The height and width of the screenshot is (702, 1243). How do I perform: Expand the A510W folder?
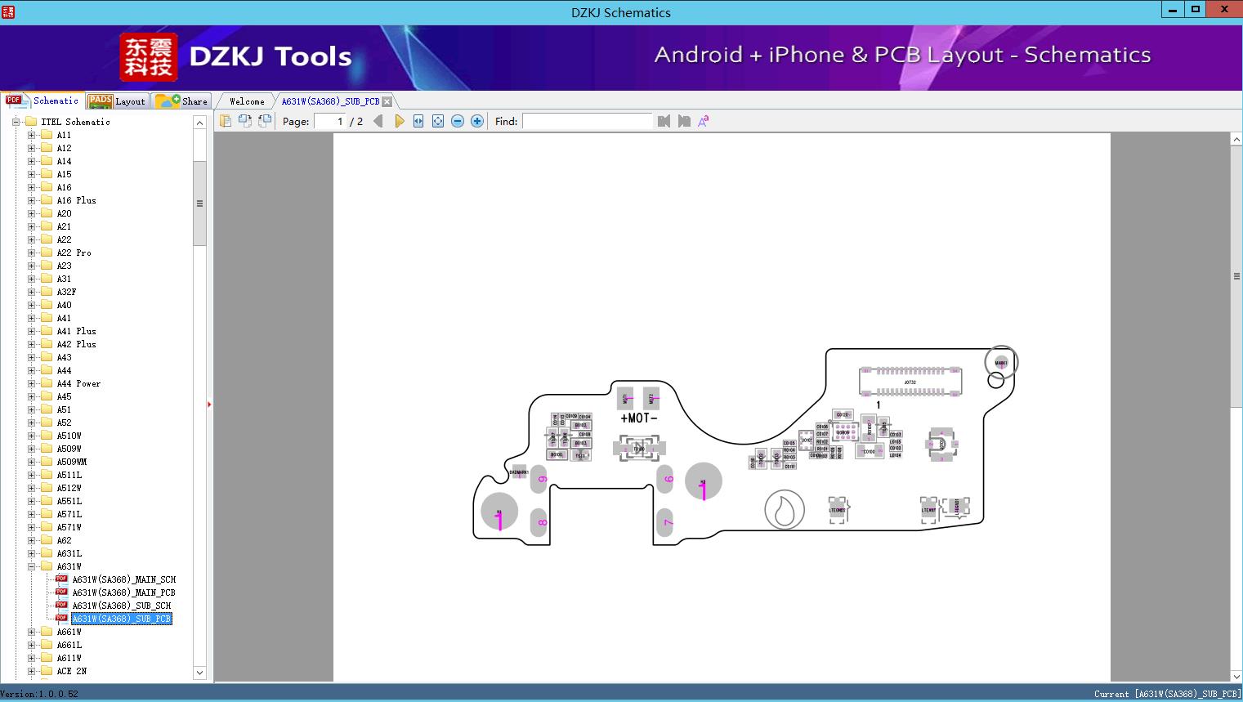tap(31, 436)
